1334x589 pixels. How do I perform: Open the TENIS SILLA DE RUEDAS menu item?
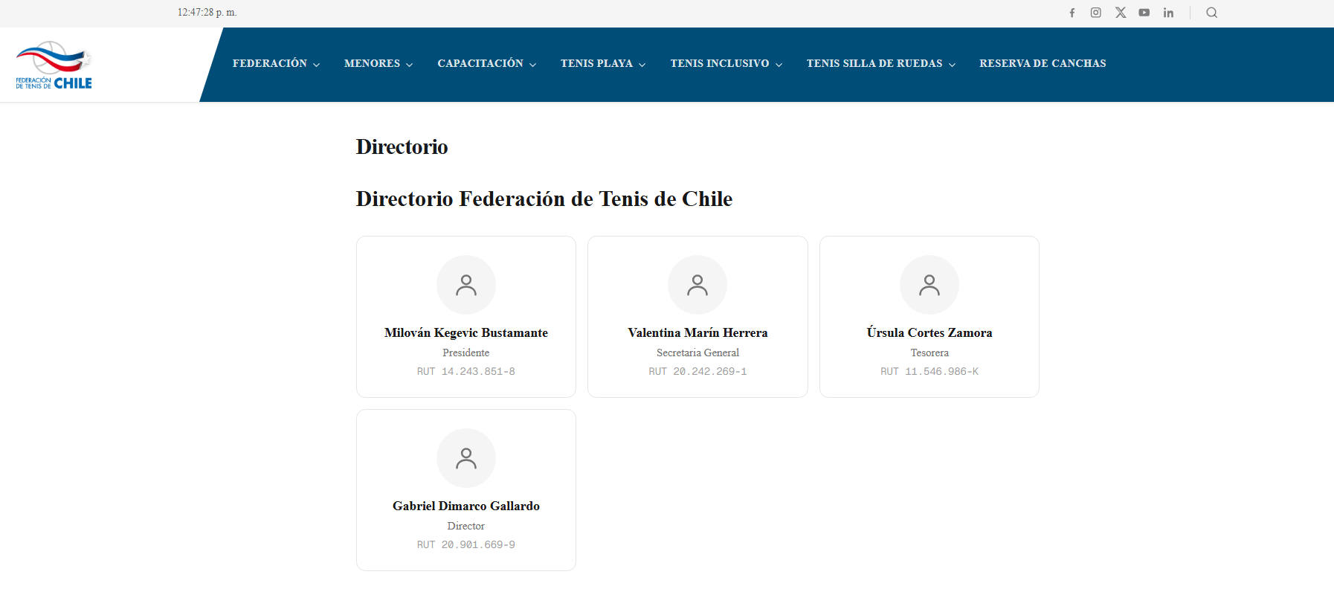click(x=874, y=64)
